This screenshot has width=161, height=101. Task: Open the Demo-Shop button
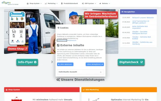18,49
